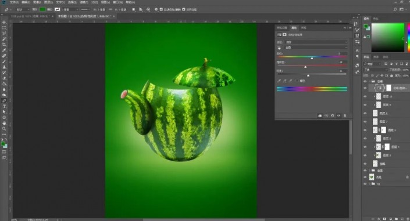
Task: Toggle the Colorize checkbox in Properties
Action: (x=297, y=81)
